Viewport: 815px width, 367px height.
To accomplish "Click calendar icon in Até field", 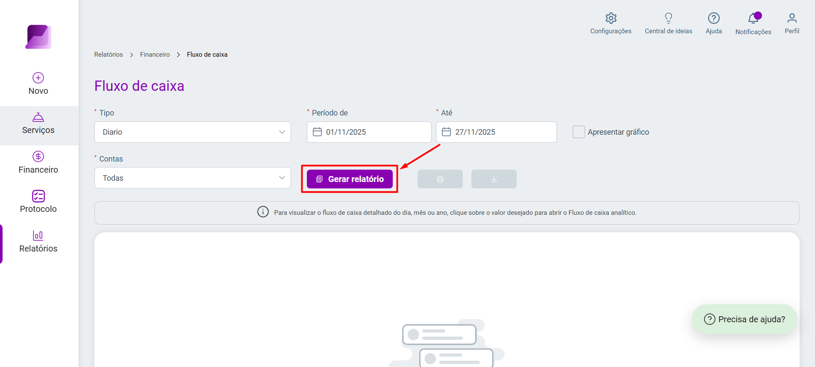I will 446,132.
